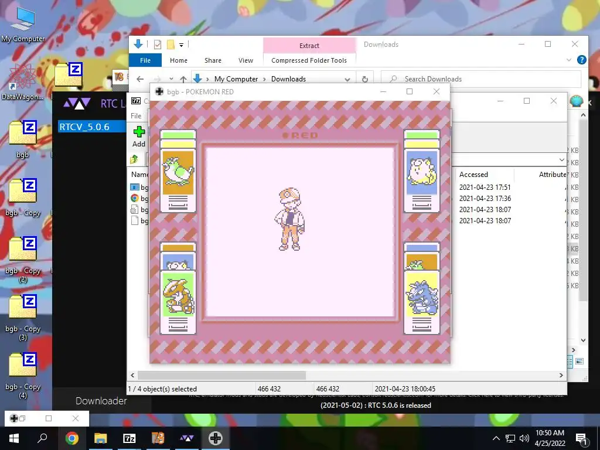
Task: Click the Kabutops card in bgb
Action: [178, 302]
